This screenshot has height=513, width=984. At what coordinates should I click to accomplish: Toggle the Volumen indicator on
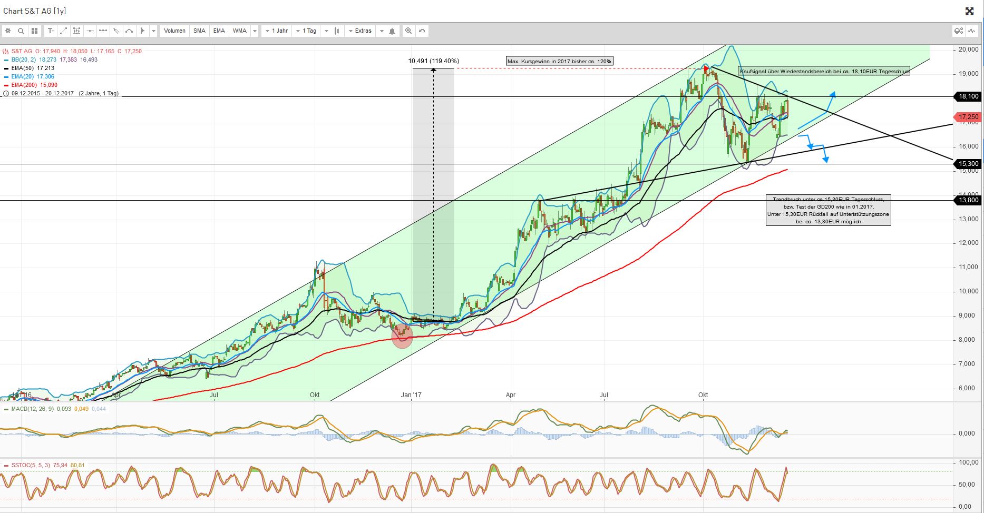point(174,31)
